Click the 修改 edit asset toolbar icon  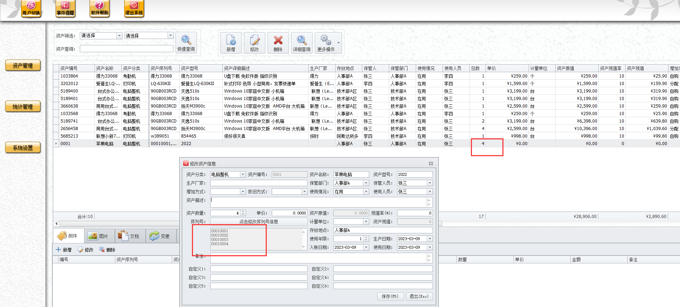point(254,43)
